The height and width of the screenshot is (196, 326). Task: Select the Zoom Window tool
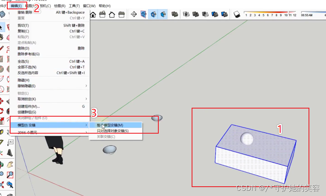(x=10, y=175)
